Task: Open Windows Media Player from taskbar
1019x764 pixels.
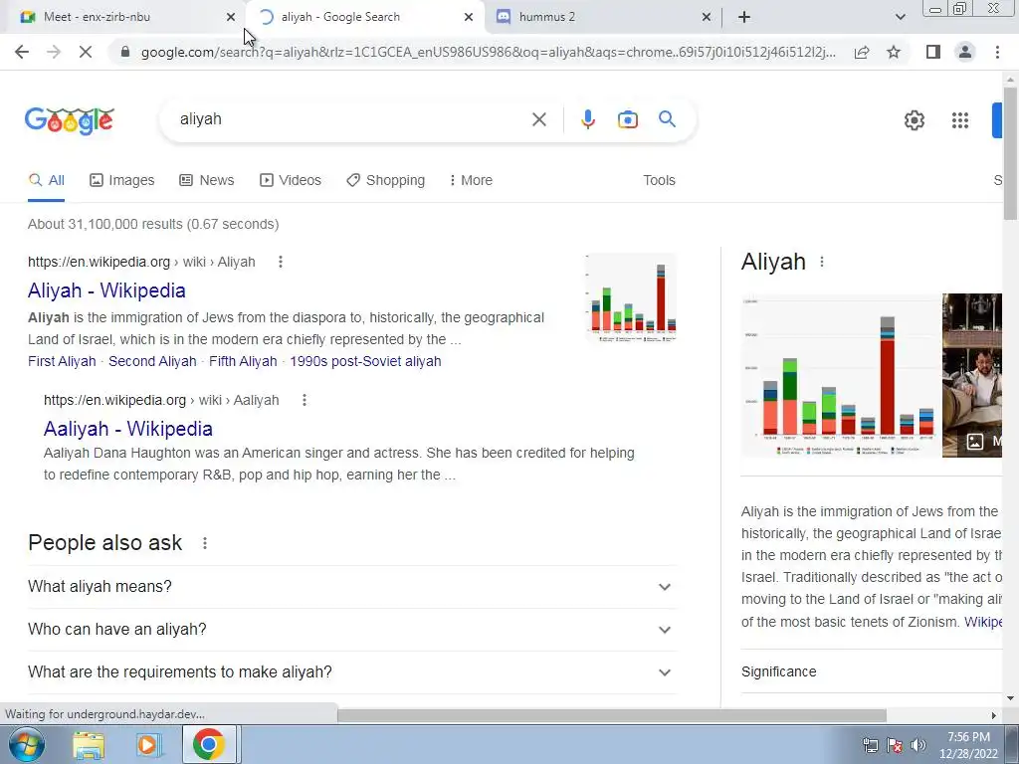Action: coord(147,745)
